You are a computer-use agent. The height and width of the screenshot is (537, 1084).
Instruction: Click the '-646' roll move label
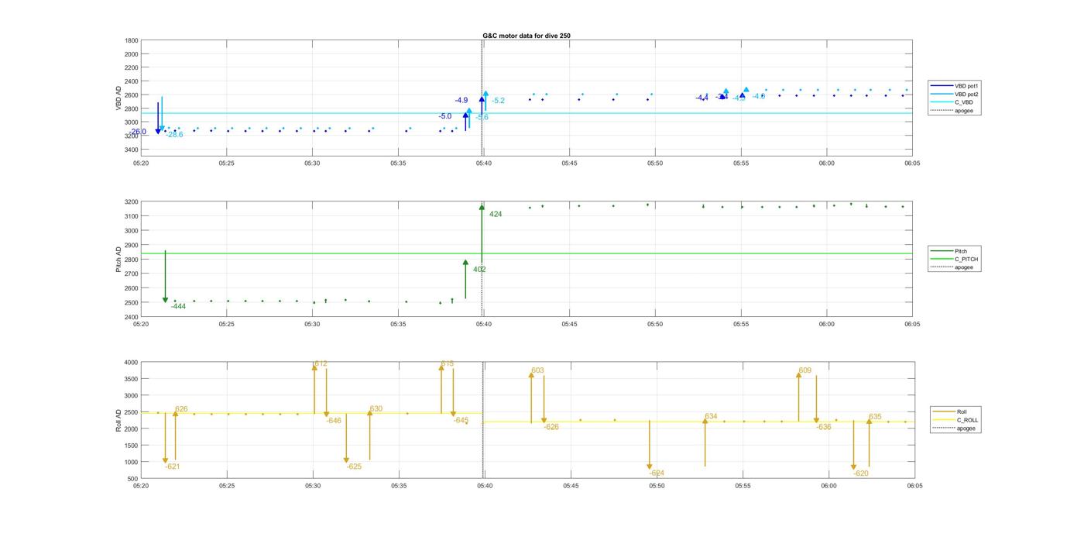coord(334,421)
